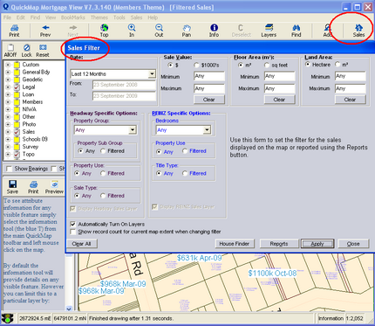The height and width of the screenshot is (326, 375).
Task: Expand the Loan layer group
Action: click(x=8, y=94)
